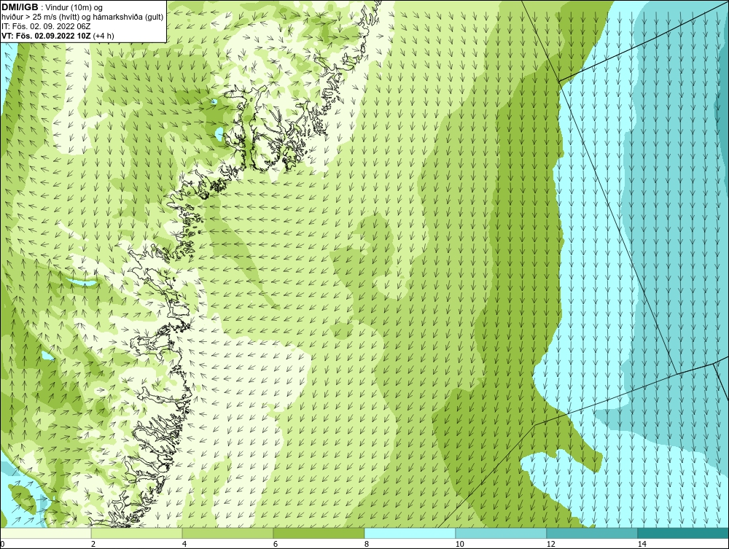This screenshot has height=549, width=729.
Task: Click the 10–12 m/s cyan scale segment
Action: (x=502, y=533)
